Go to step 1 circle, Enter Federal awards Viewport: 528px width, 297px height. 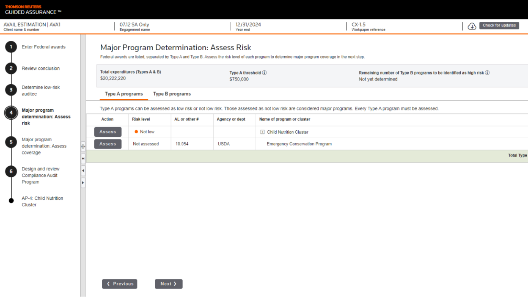coord(11,47)
